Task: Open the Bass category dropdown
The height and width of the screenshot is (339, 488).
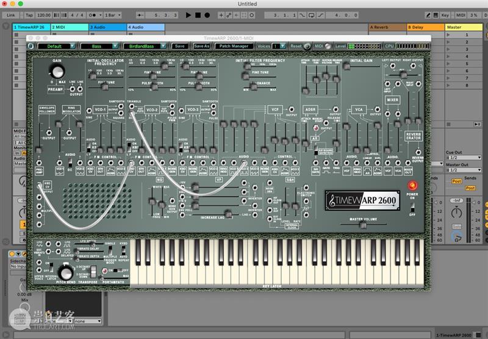Action: tap(99, 46)
